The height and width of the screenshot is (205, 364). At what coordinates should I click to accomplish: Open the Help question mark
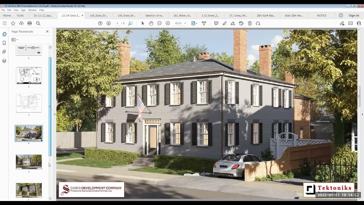pyautogui.click(x=341, y=15)
